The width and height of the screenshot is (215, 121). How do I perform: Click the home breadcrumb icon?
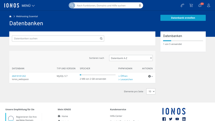click(10, 16)
